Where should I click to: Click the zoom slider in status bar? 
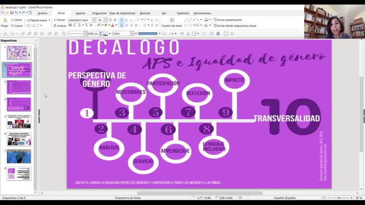coord(340,198)
